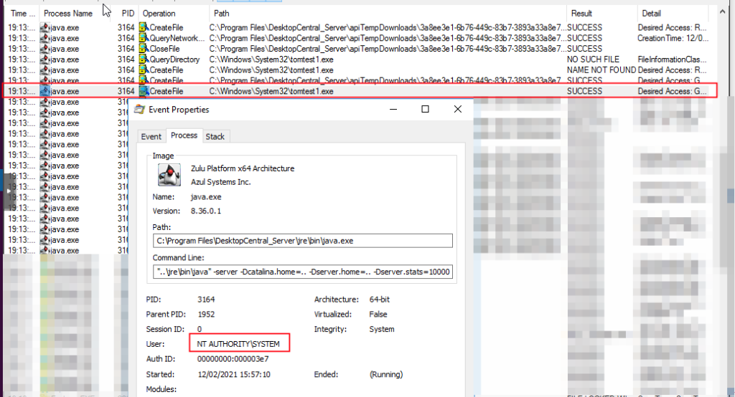Click the Path column header

[223, 14]
